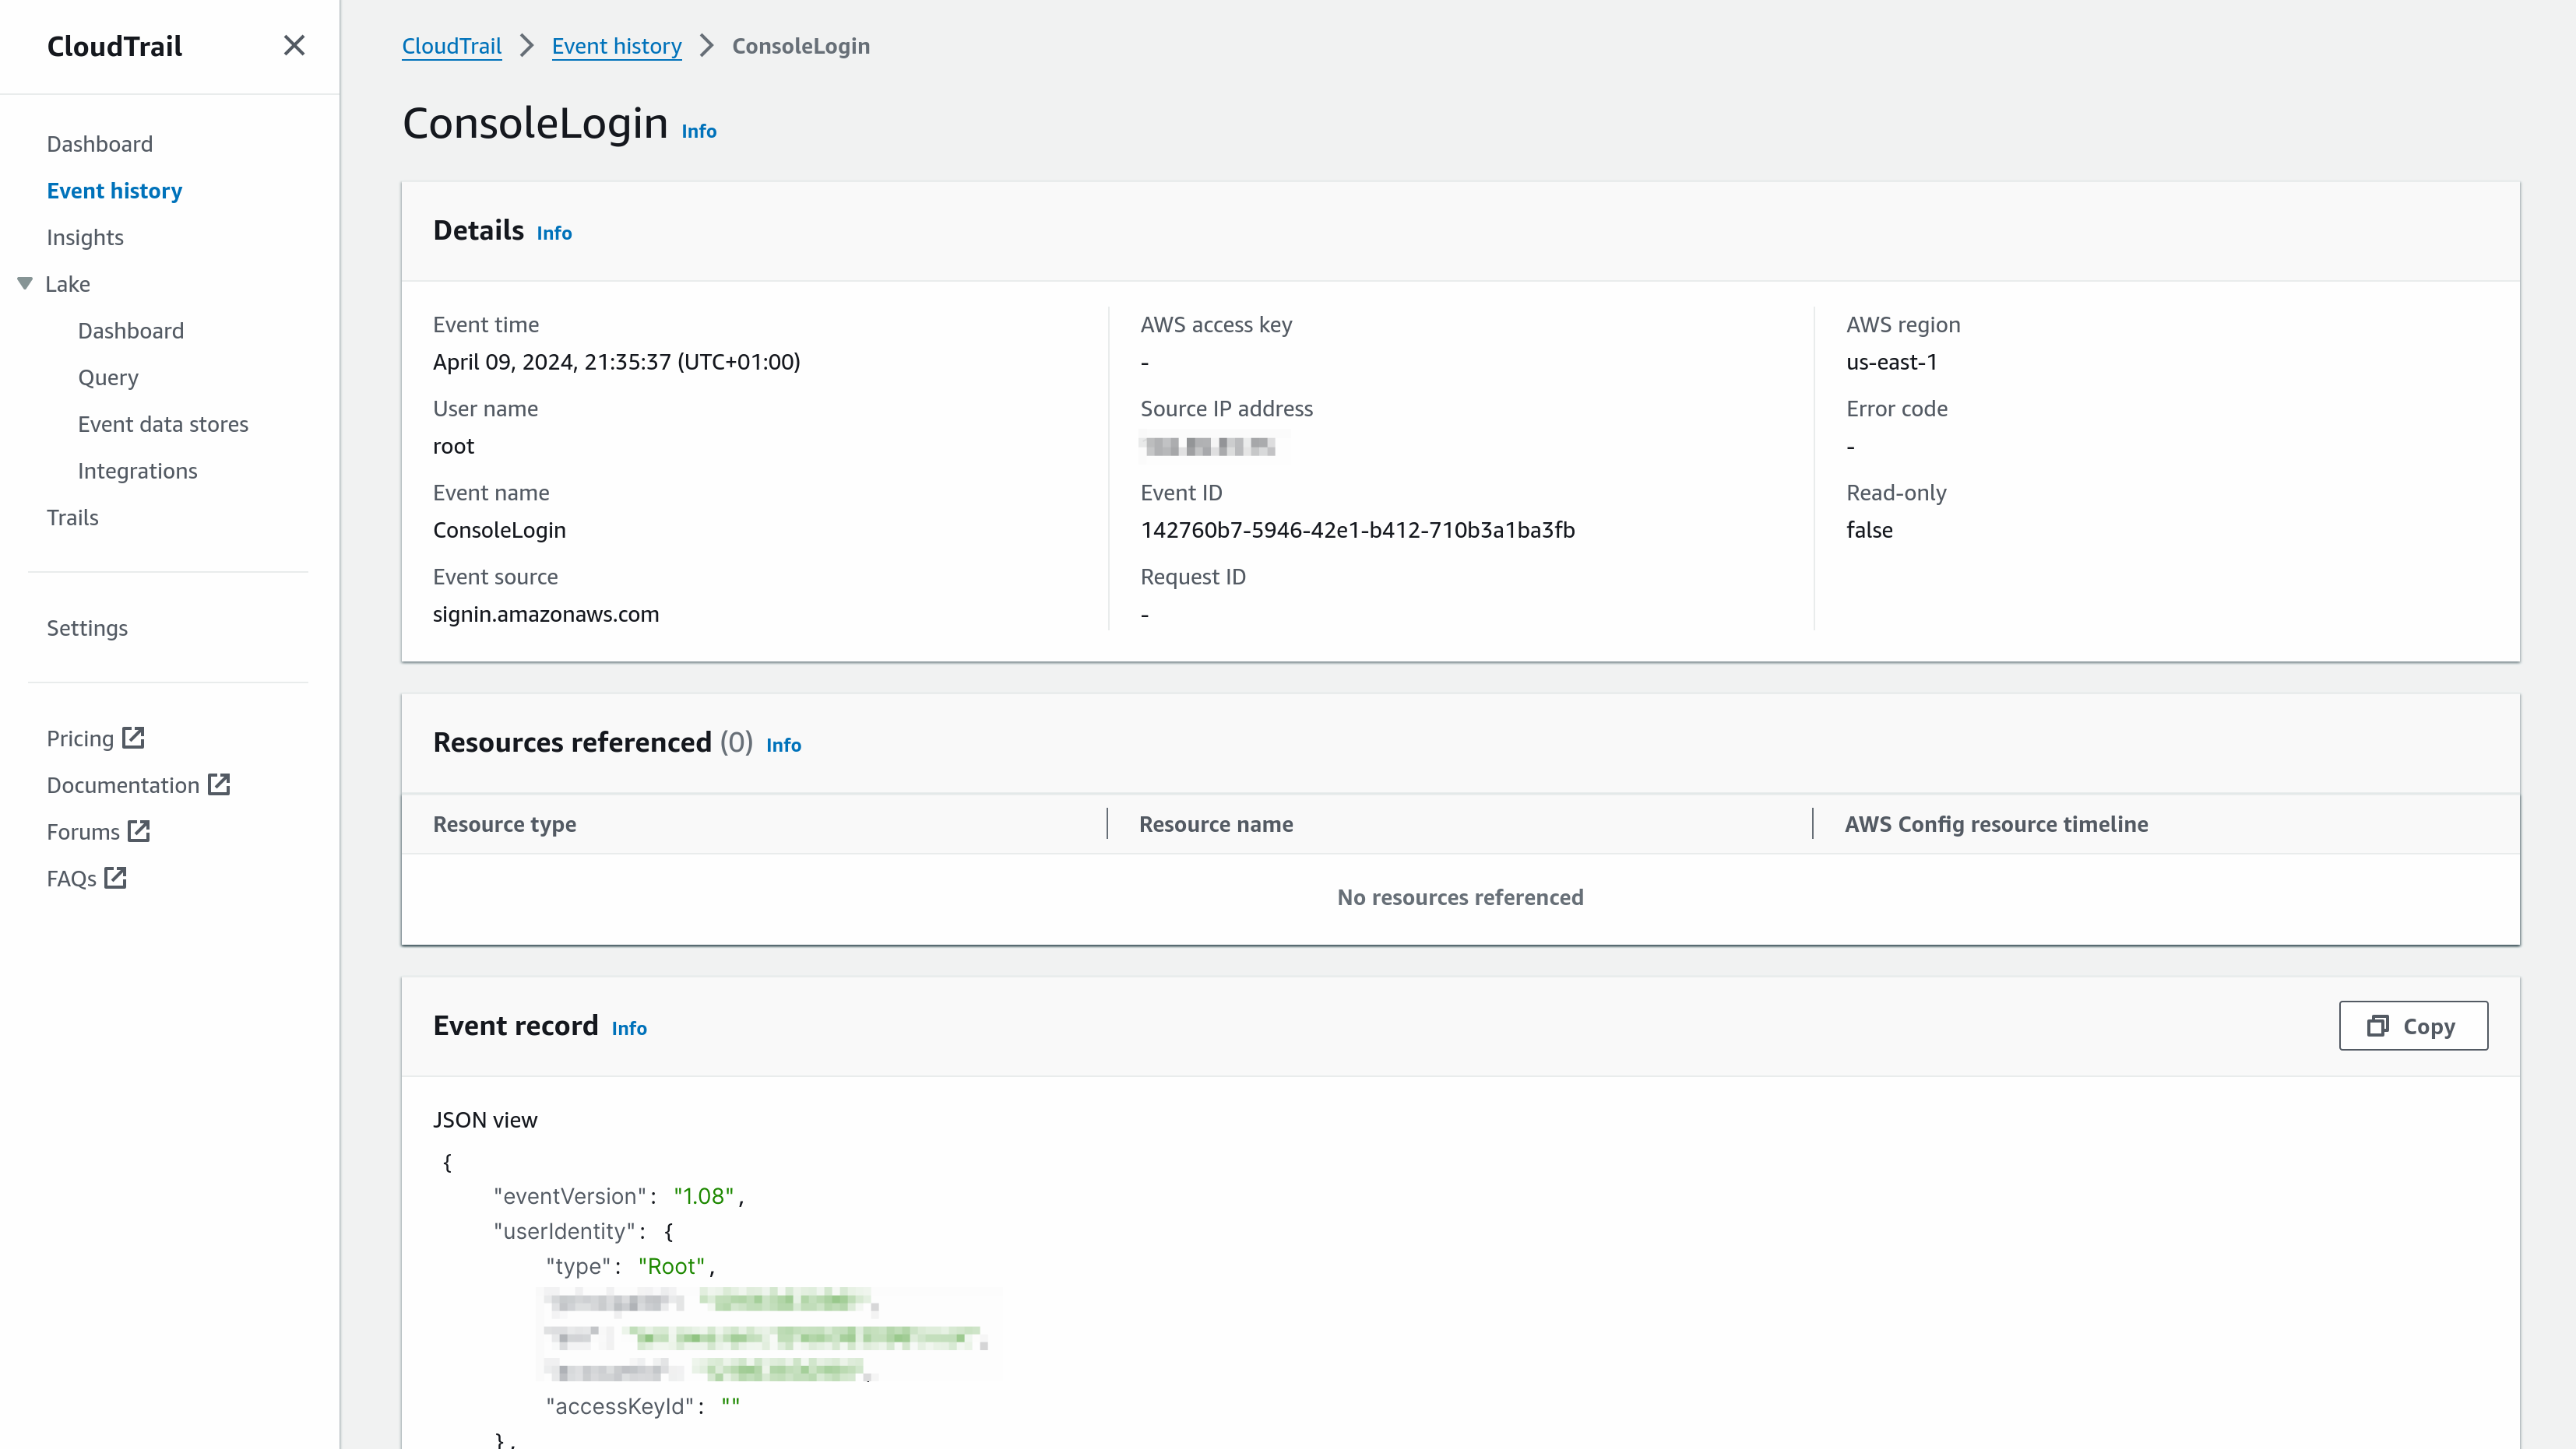Navigate to Event history breadcrumb
Viewport: 2576px width, 1449px height.
click(x=616, y=46)
